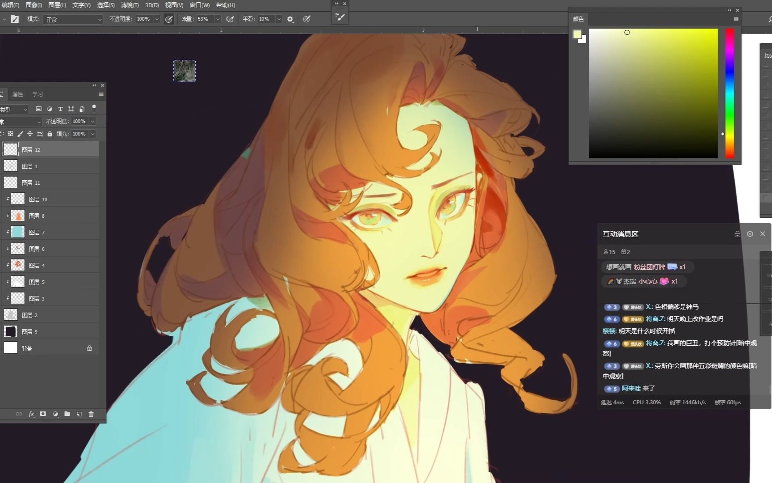
Task: Toggle pressure for size icon
Action: point(306,19)
